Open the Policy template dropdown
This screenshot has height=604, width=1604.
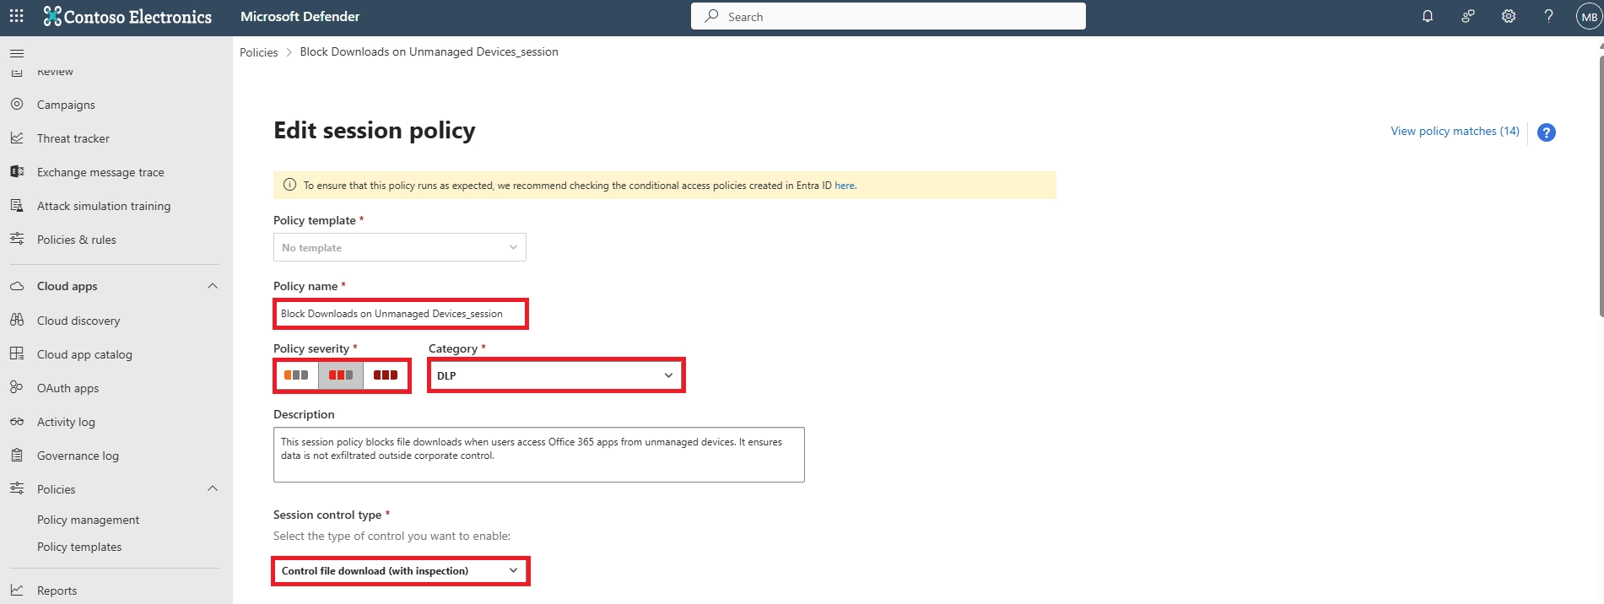pos(400,247)
